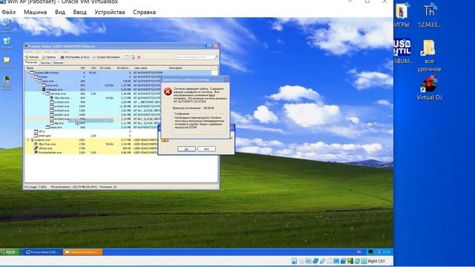
Task: Select the ProcessHacker.exe process row
Action: click(92, 153)
